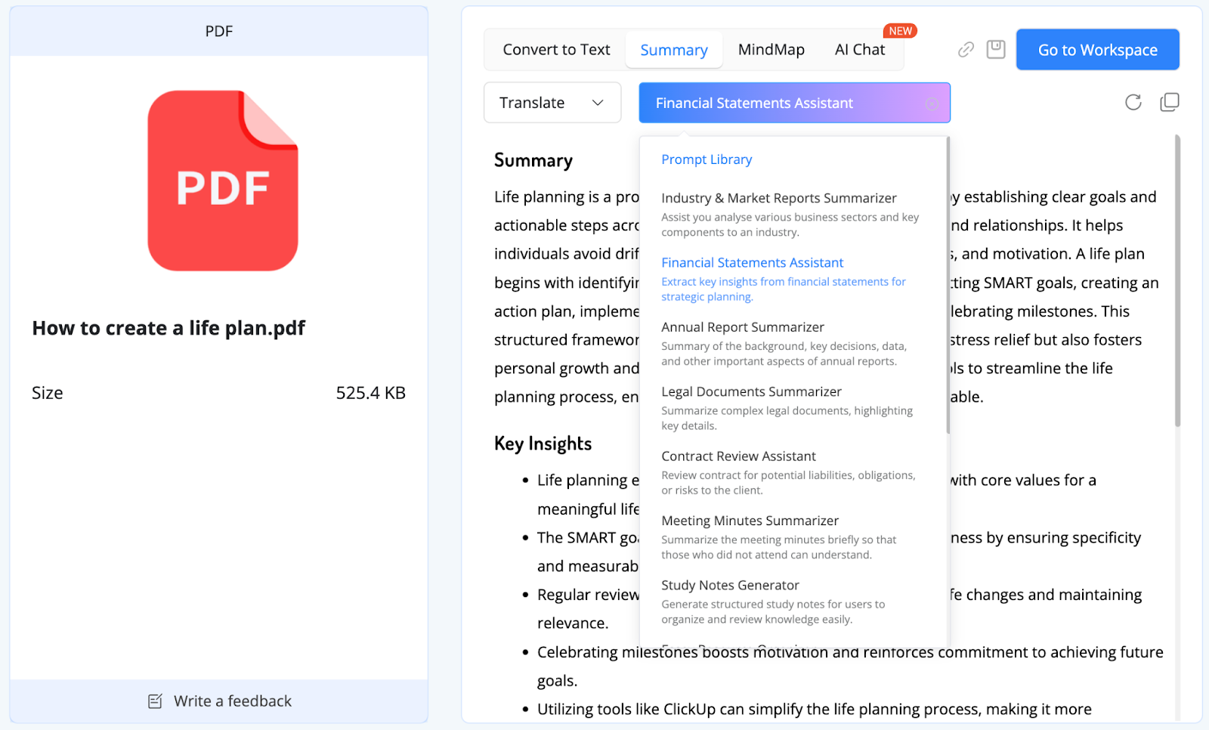Select Annual Report Summarizer
Screen dimensions: 1209x730
point(742,326)
